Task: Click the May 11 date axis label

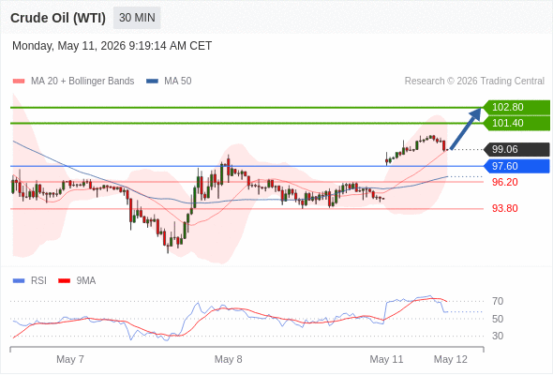Action: tap(386, 359)
